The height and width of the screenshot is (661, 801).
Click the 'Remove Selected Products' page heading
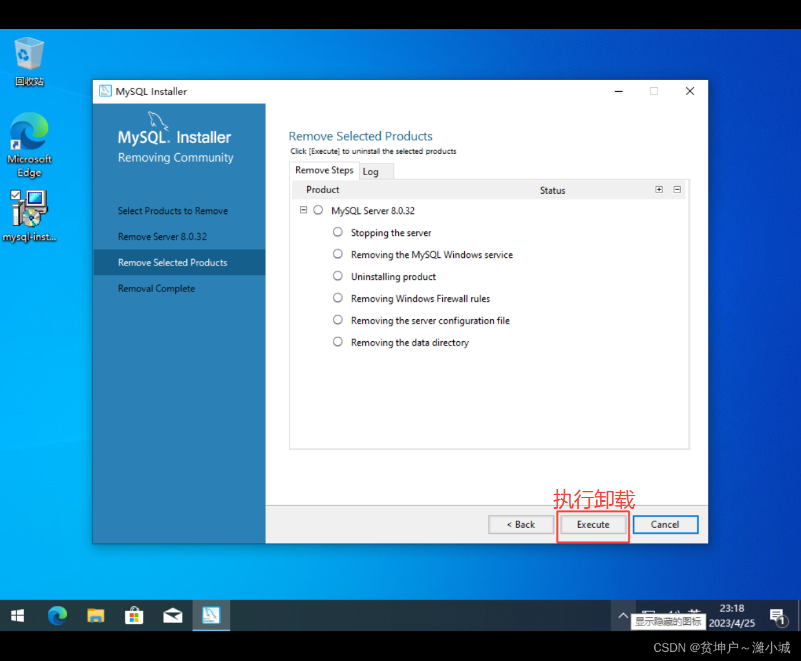pyautogui.click(x=360, y=136)
